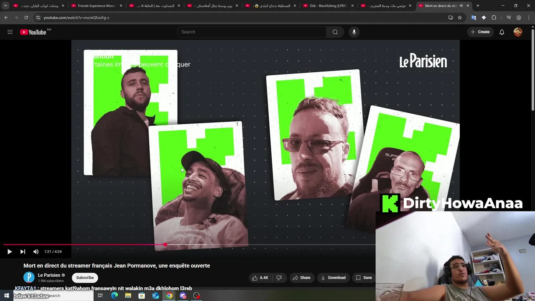Download the video
This screenshot has width=535, height=301.
click(333, 278)
